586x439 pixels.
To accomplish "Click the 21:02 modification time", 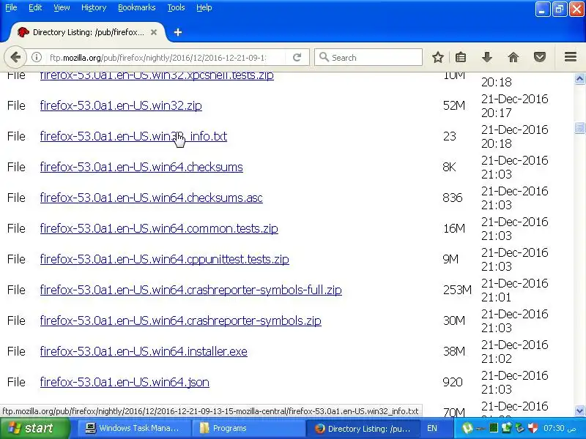I will 497,359.
